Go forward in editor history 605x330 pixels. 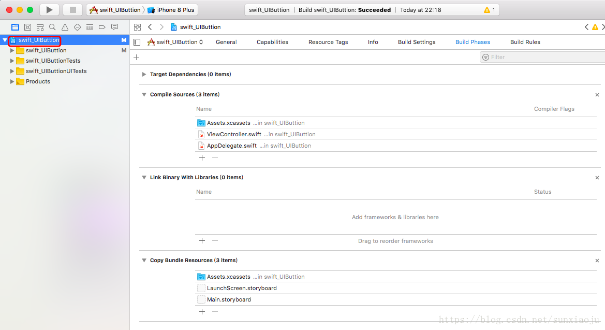tap(161, 27)
